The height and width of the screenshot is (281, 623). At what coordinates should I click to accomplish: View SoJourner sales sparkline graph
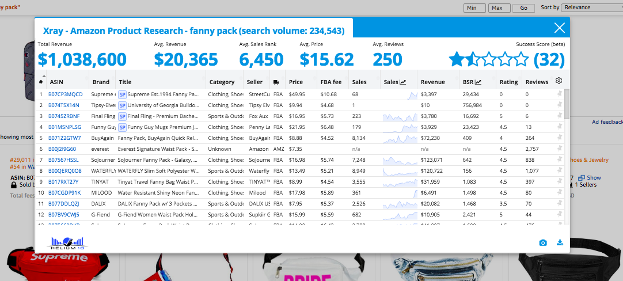point(400,160)
